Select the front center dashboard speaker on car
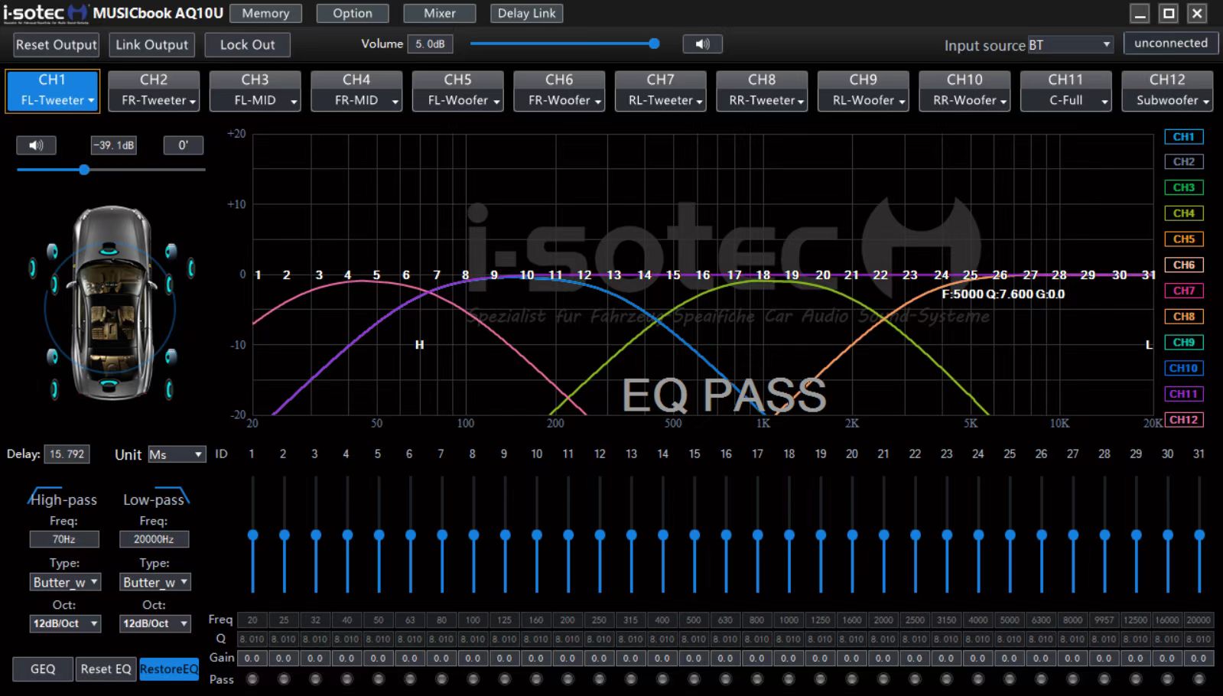The image size is (1223, 696). coord(109,249)
